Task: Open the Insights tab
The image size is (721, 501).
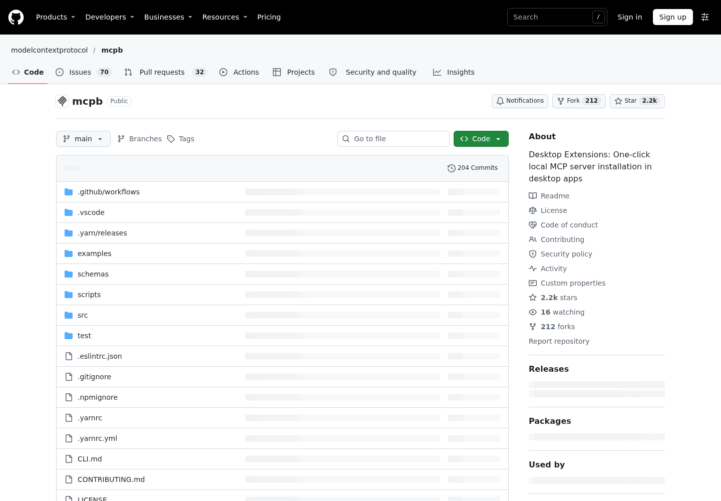Action: pos(454,72)
